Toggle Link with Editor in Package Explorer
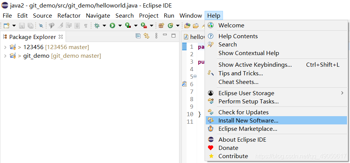Screen dimensions: 350x163 click(147, 36)
